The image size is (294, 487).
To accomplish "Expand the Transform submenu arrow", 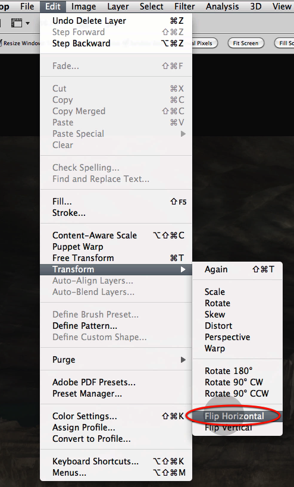I will [183, 269].
